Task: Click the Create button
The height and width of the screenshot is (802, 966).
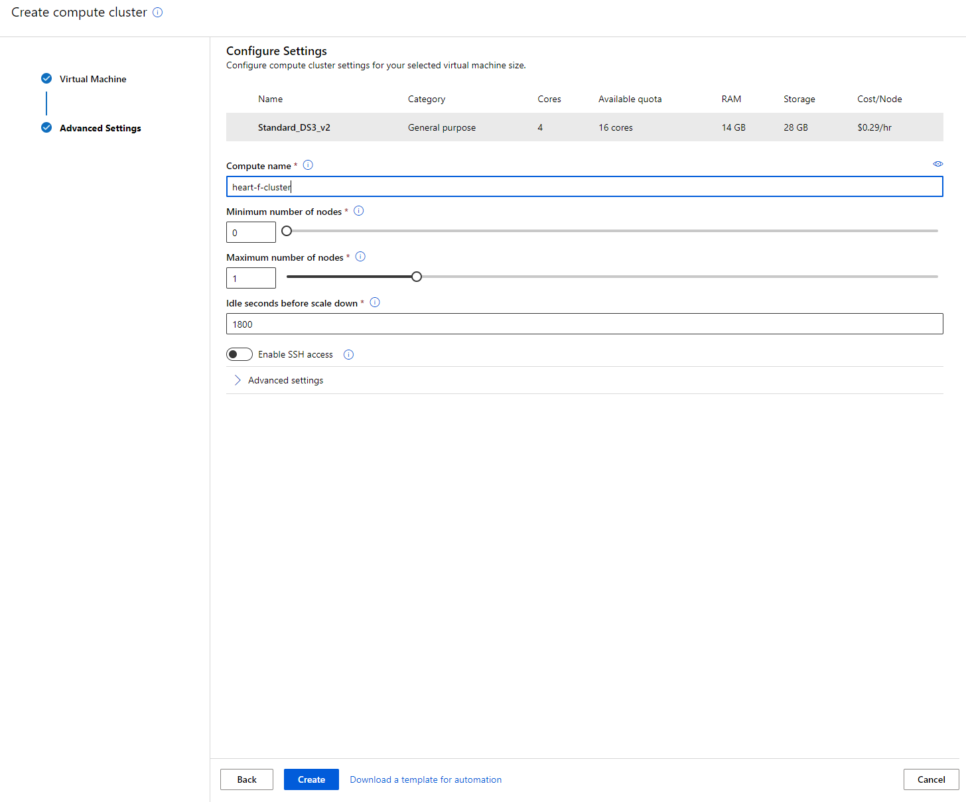Action: [x=311, y=779]
